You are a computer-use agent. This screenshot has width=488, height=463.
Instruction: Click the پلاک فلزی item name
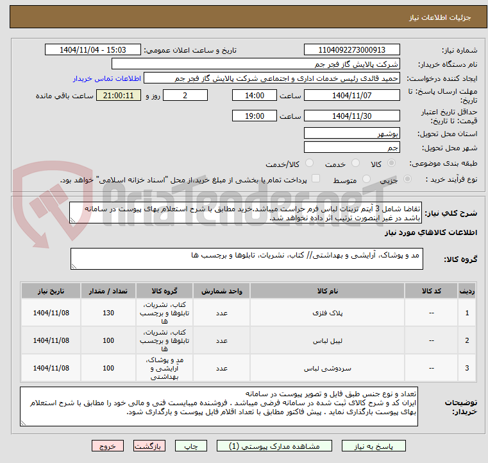[x=328, y=313]
